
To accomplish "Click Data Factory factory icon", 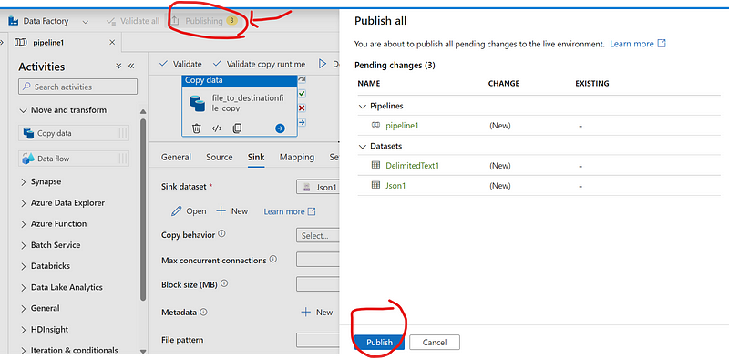I will pyautogui.click(x=14, y=21).
